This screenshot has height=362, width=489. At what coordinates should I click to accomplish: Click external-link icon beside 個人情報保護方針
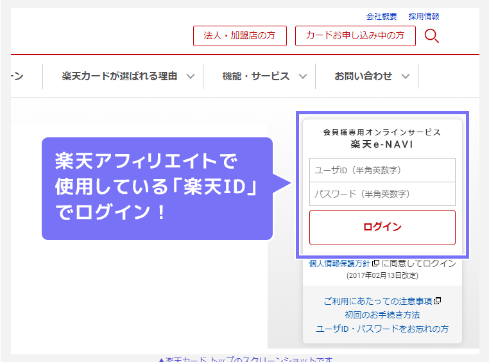[375, 263]
